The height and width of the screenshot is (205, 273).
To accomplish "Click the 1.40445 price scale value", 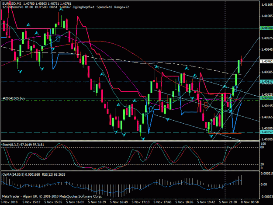I will pos(267,106).
